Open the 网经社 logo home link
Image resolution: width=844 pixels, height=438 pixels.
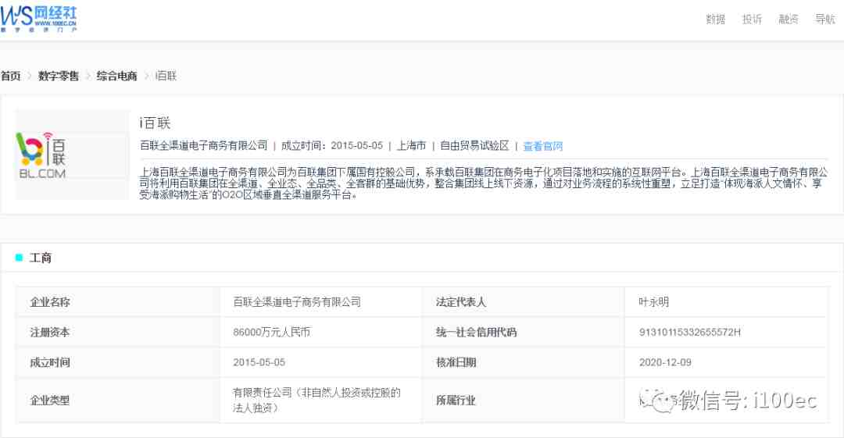tap(39, 19)
